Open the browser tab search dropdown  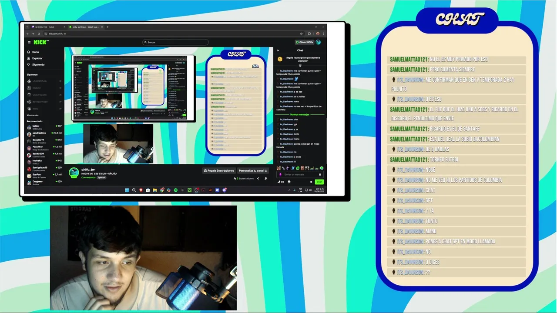pyautogui.click(x=27, y=27)
